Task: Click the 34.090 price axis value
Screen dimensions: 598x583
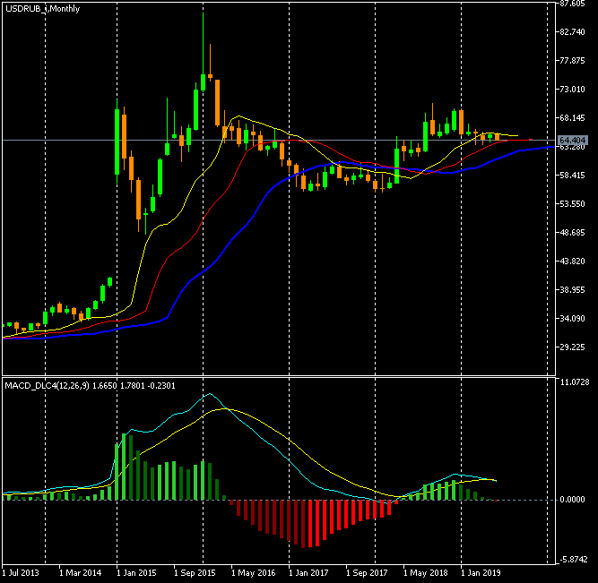Action: (572, 318)
